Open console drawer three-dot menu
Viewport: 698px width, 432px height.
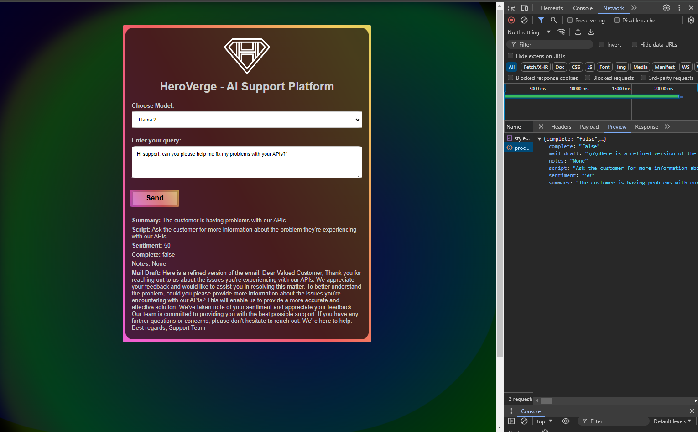(x=511, y=411)
